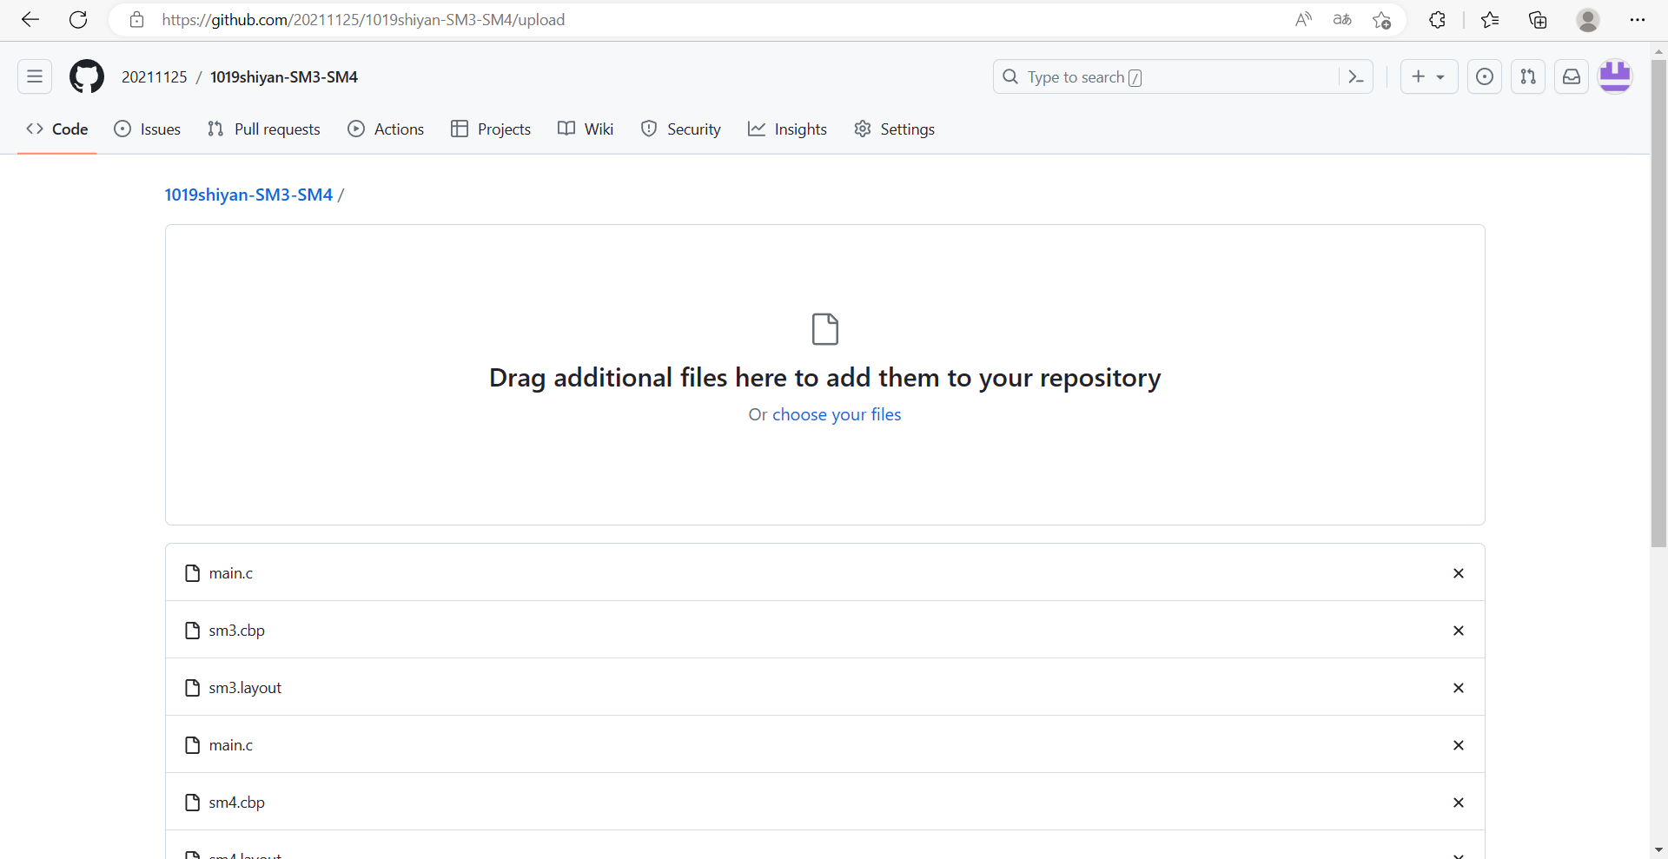The height and width of the screenshot is (859, 1668).
Task: Open the command palette icon
Action: 1355,77
